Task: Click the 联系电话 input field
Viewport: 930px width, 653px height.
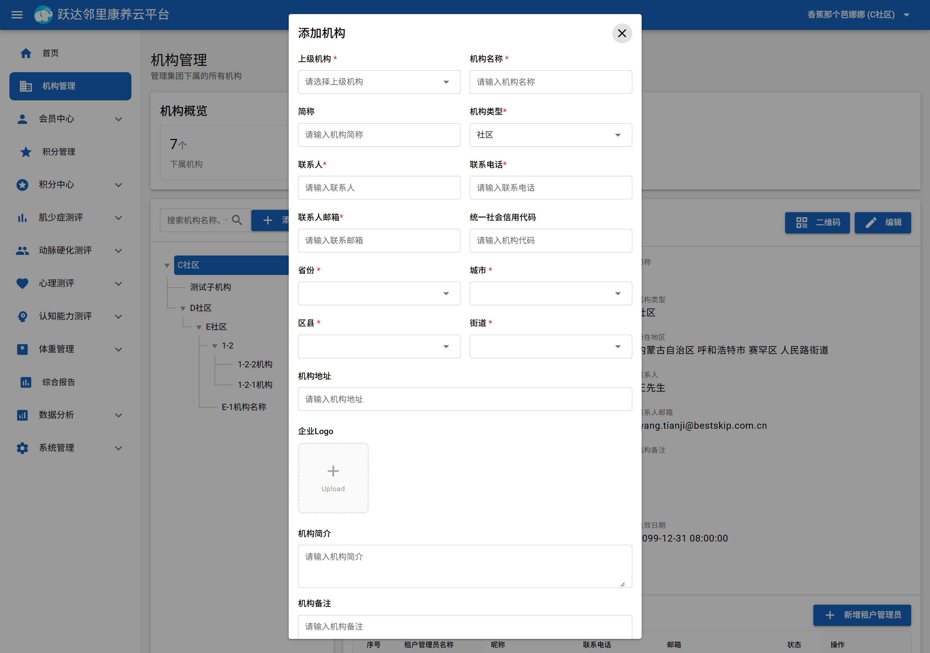Action: [551, 188]
